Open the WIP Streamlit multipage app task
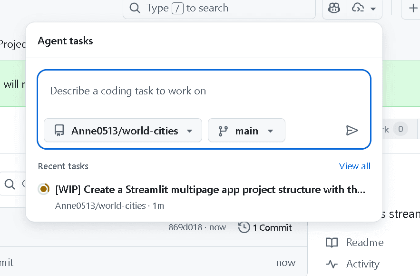 (x=210, y=190)
